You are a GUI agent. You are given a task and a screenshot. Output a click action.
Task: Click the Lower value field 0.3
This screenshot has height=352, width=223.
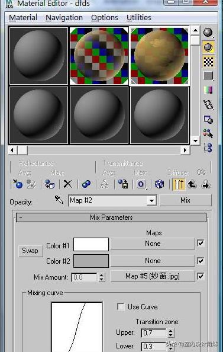[154, 347]
